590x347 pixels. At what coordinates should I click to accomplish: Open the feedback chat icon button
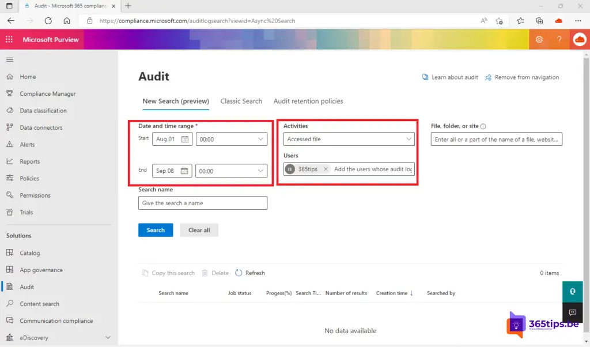click(x=572, y=312)
